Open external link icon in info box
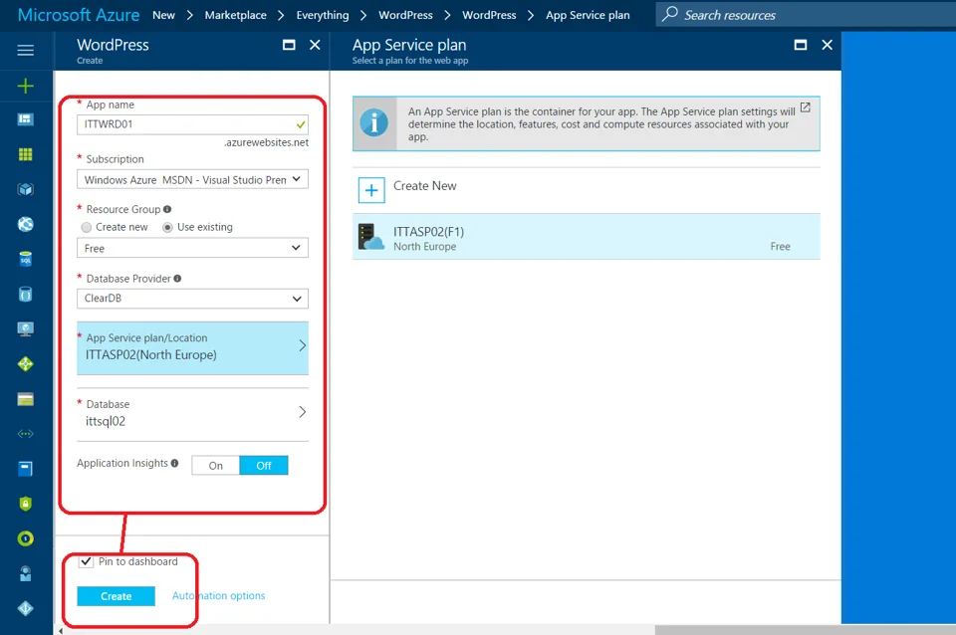 click(805, 107)
